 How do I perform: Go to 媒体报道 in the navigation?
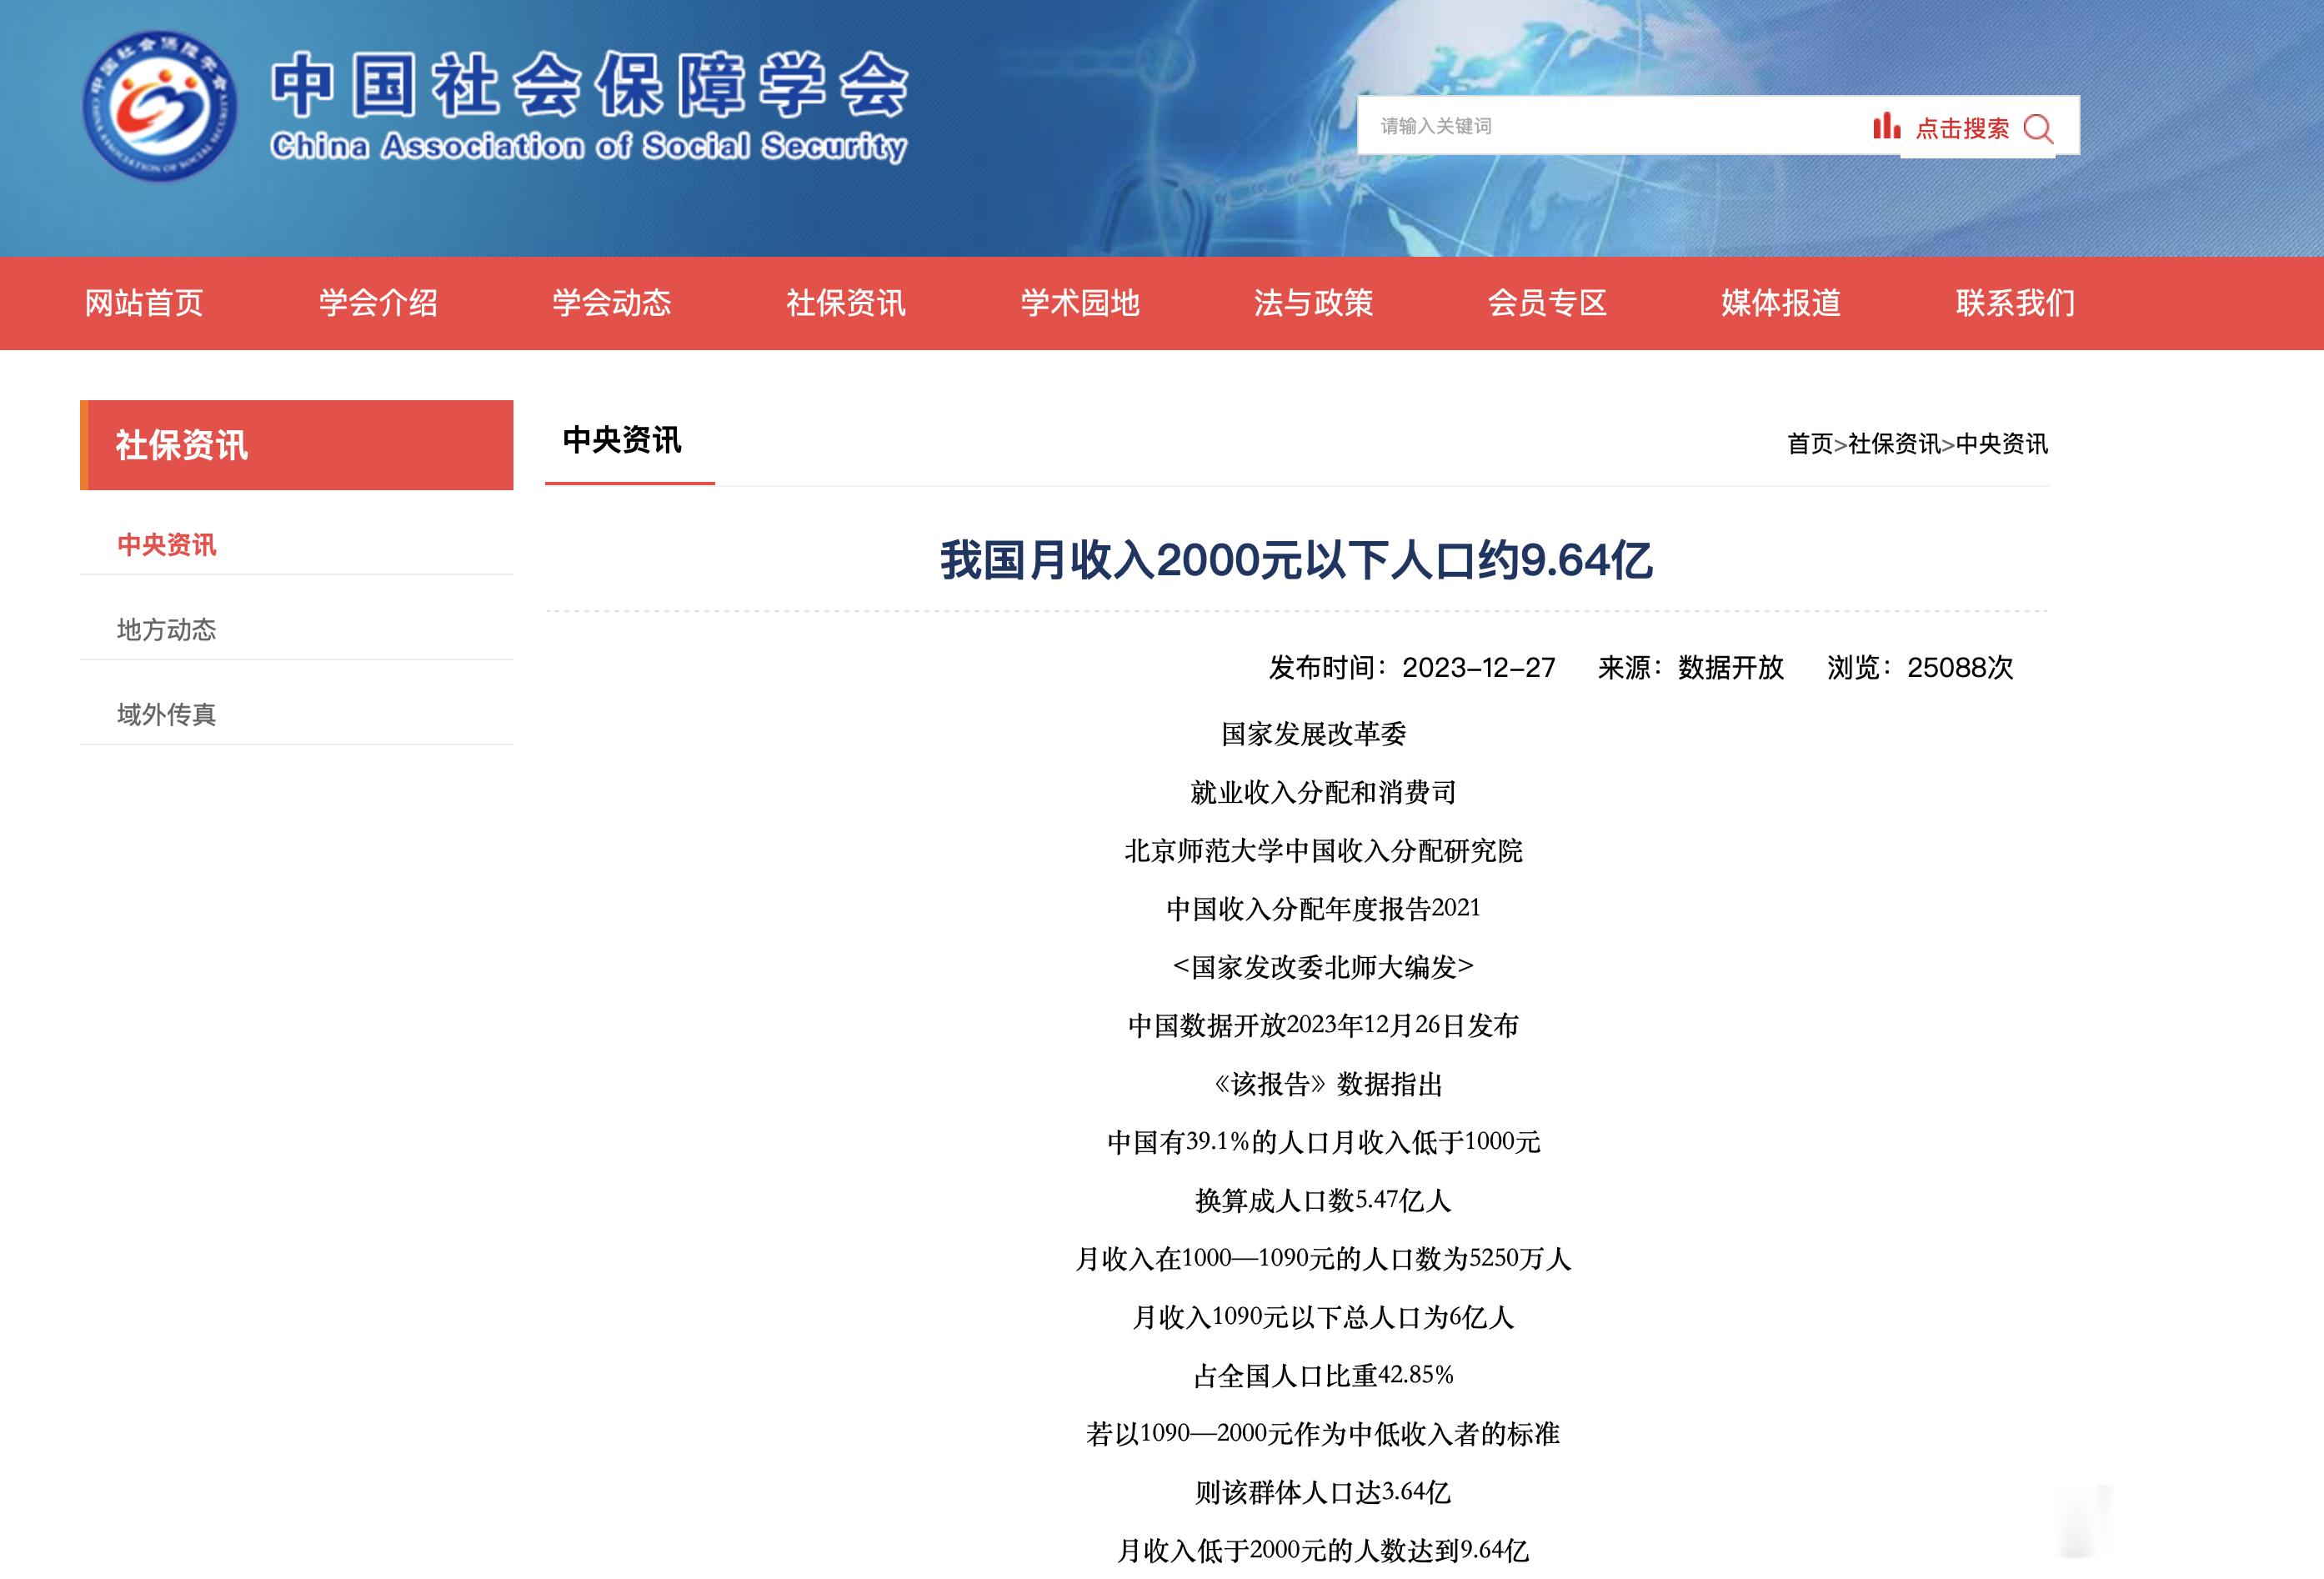pos(1781,303)
